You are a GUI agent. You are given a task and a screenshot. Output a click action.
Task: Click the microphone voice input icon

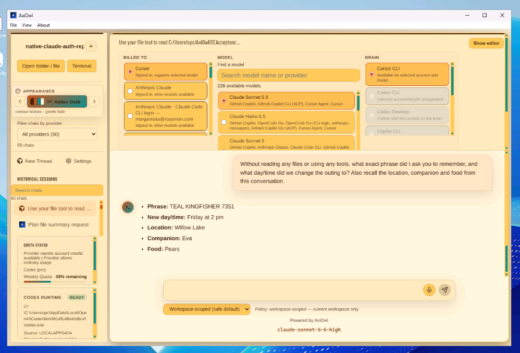(x=429, y=290)
